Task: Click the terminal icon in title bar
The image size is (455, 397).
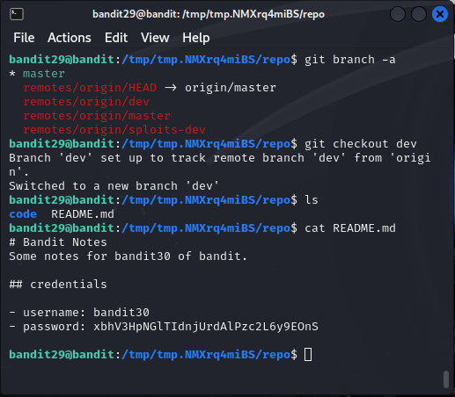Action: tap(17, 14)
